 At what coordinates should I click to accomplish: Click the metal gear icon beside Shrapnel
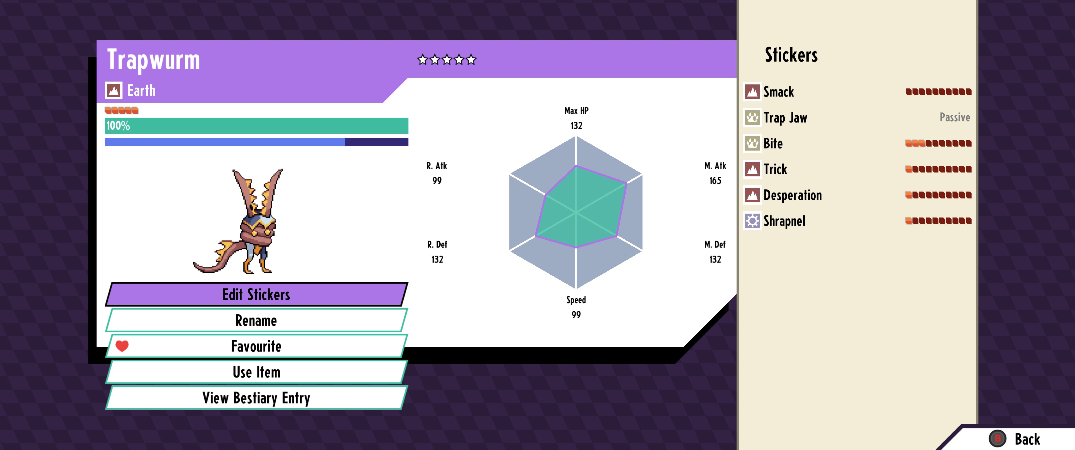click(752, 221)
